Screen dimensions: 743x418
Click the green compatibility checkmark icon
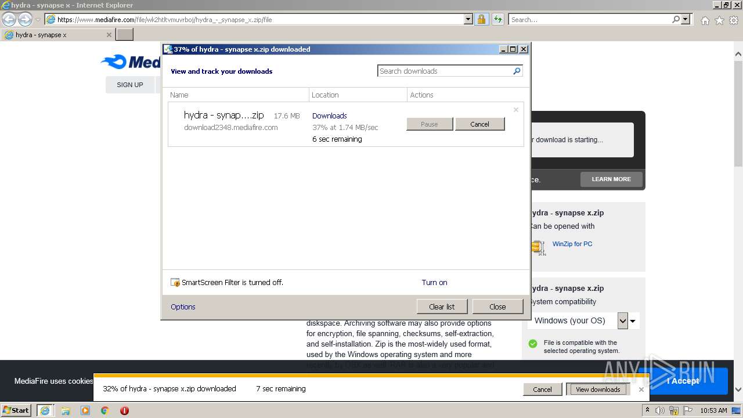[533, 344]
